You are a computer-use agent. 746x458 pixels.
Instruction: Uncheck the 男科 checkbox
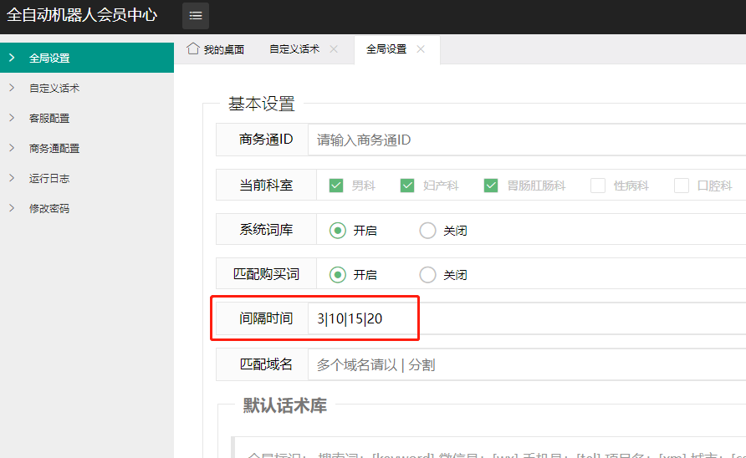click(336, 186)
